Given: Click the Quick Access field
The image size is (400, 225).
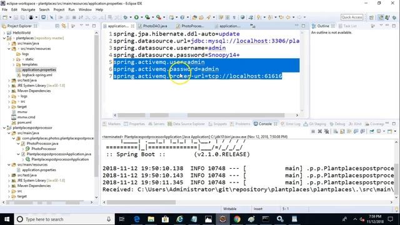Looking at the screenshot, I should 352,17.
